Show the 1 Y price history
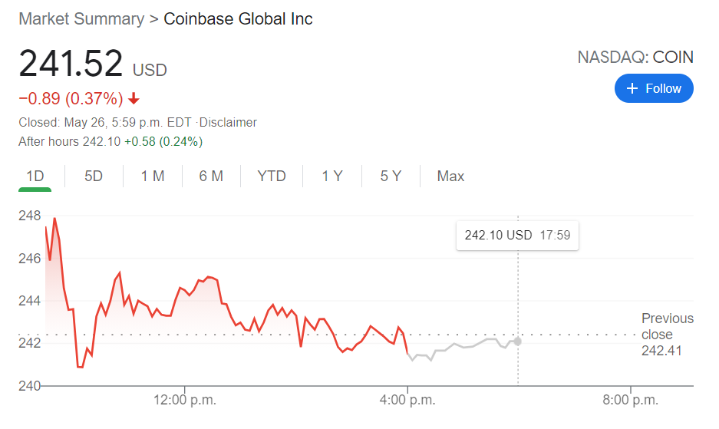 [x=332, y=177]
